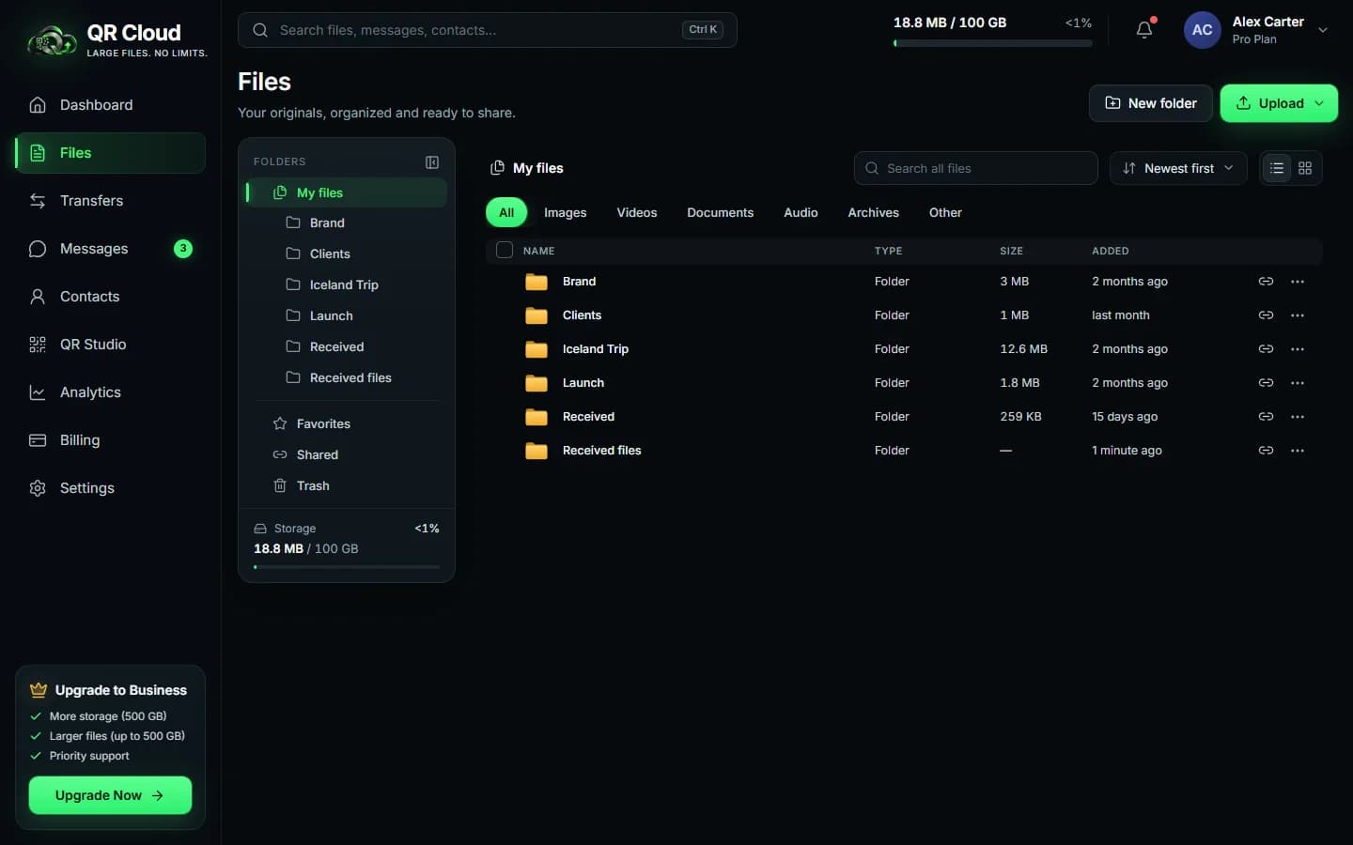The width and height of the screenshot is (1353, 845).
Task: Open Trash in folders panel
Action: (346, 486)
